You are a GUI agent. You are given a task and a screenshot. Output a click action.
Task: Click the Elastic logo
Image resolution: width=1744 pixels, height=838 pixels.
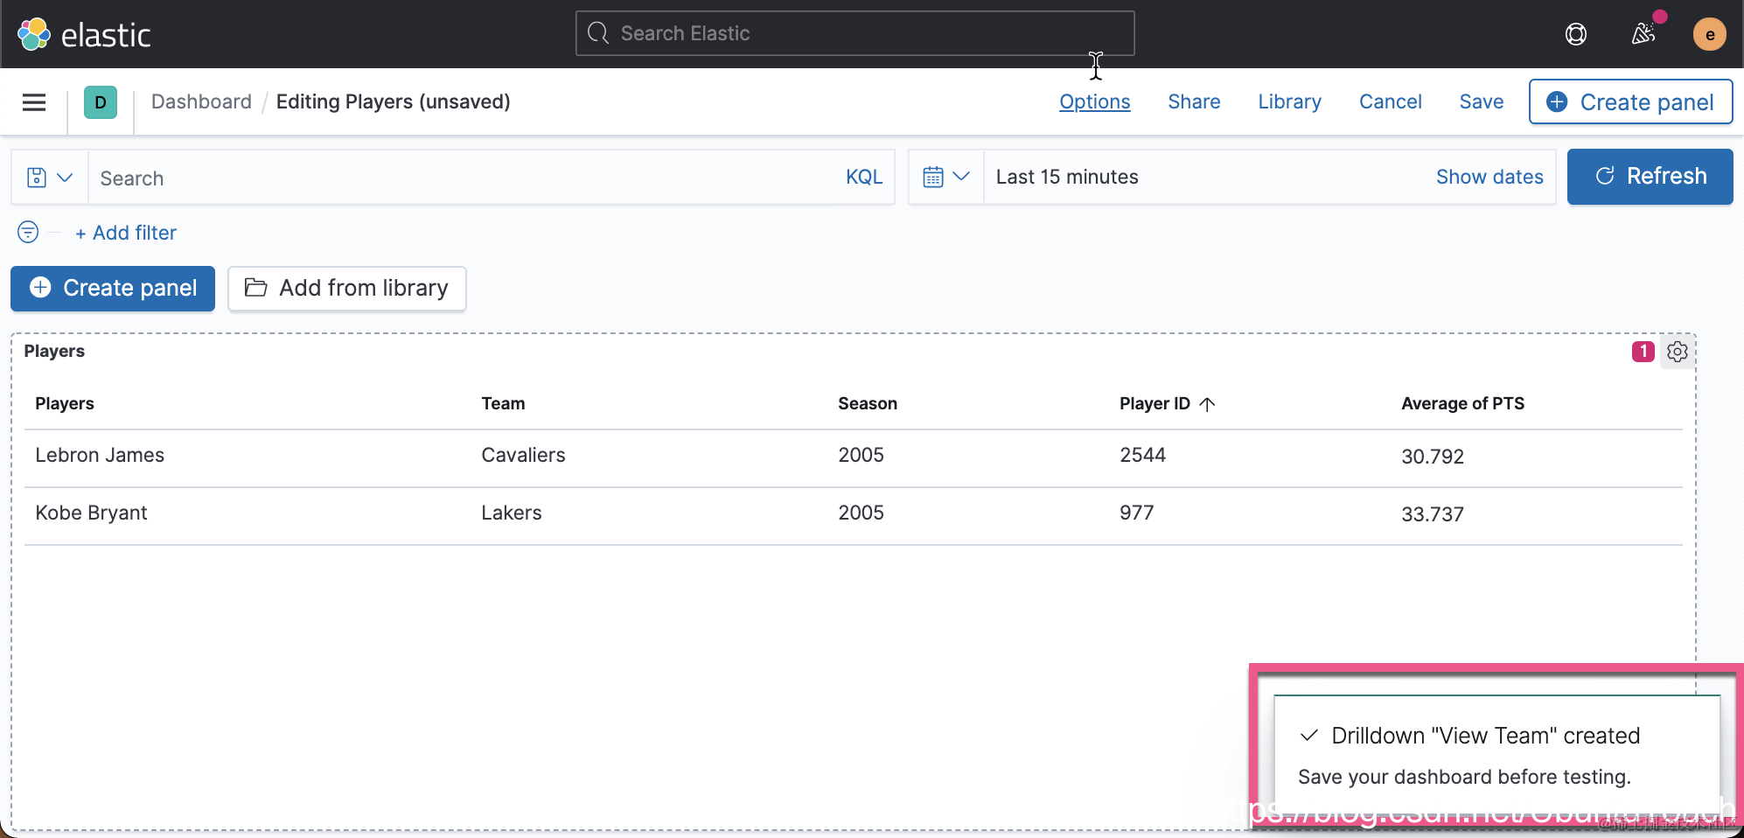[x=84, y=34]
